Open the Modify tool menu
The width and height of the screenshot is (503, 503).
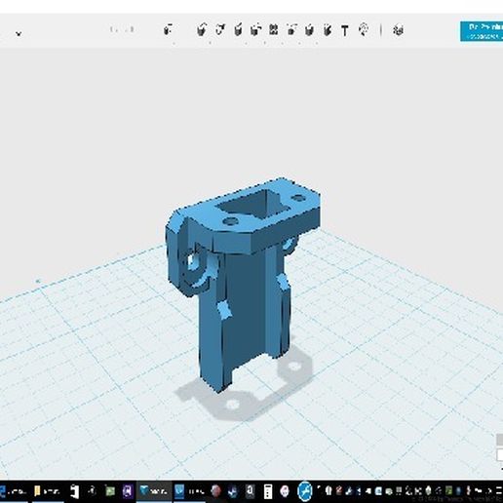(x=256, y=30)
